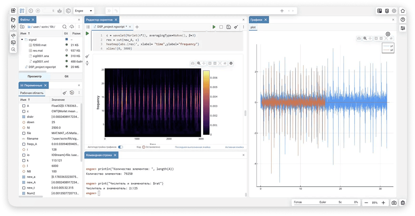The width and height of the screenshot is (415, 216).
Task: Save the DSP_project script
Action: click(x=228, y=27)
